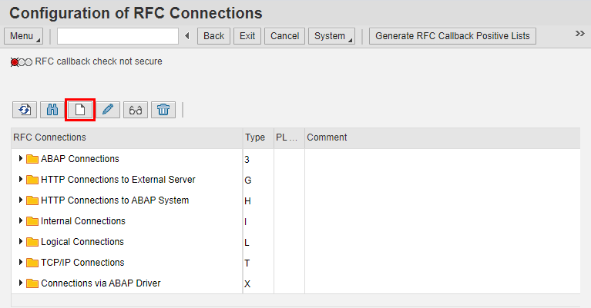Click the Create new connection icon
This screenshot has width=591, height=308.
80,110
